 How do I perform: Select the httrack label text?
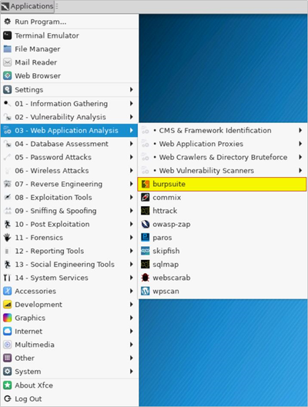165,211
